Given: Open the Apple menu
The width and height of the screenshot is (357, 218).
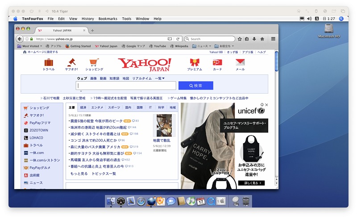Looking at the screenshot, I should point(15,19).
